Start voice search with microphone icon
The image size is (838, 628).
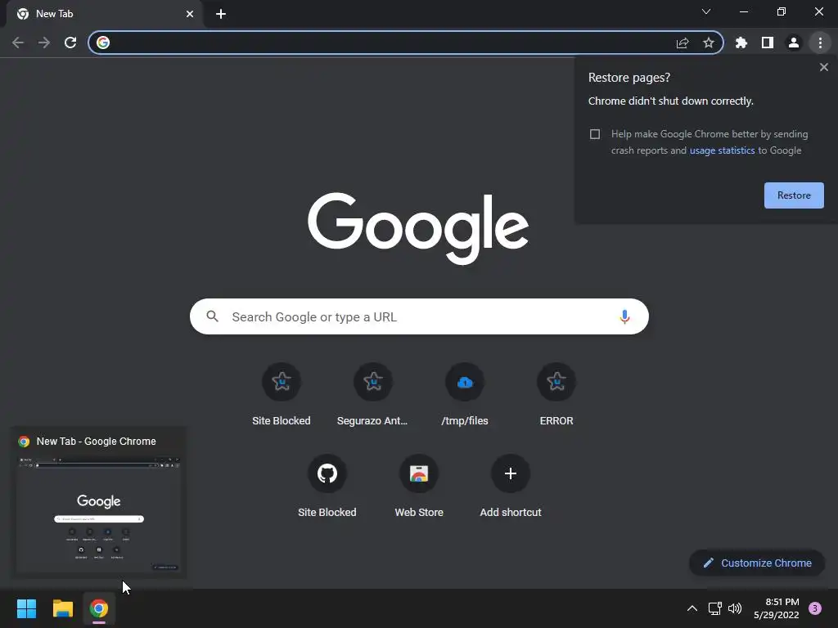624,316
